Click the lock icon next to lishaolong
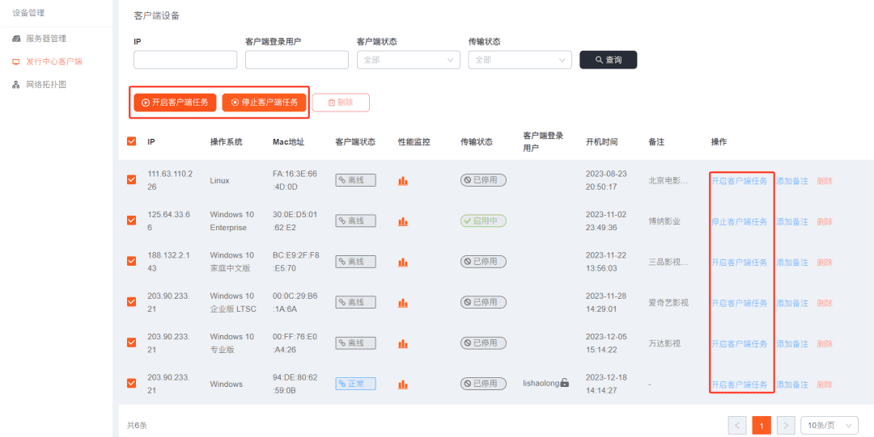Screen dimensions: 874x437 pos(565,382)
